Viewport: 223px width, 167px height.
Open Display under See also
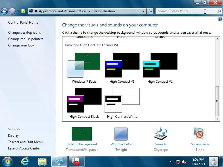13,136
